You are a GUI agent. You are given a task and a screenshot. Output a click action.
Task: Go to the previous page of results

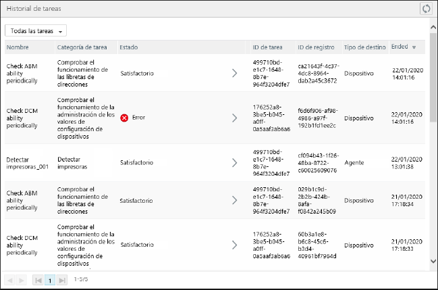click(x=11, y=279)
